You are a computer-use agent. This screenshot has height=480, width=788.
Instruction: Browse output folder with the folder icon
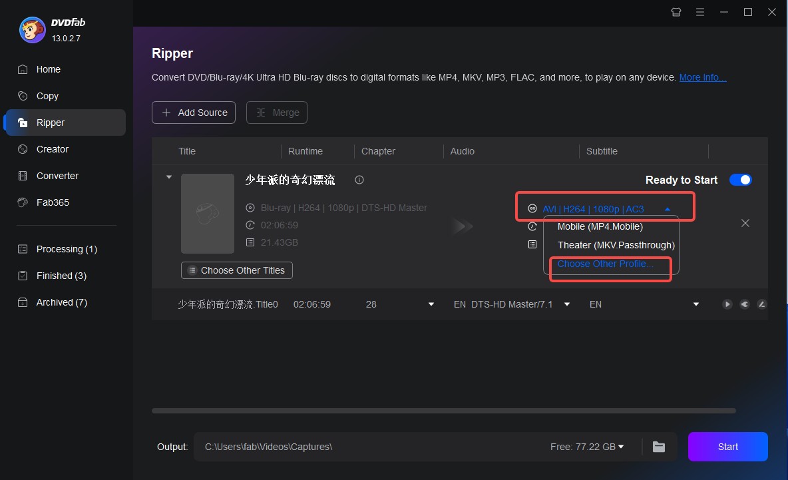click(x=659, y=447)
